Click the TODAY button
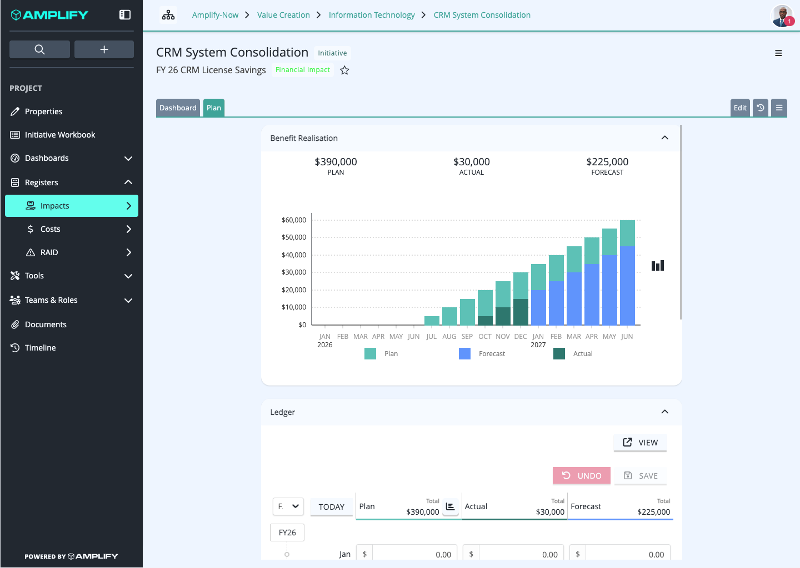Screen dimensions: 800x568 (x=332, y=507)
